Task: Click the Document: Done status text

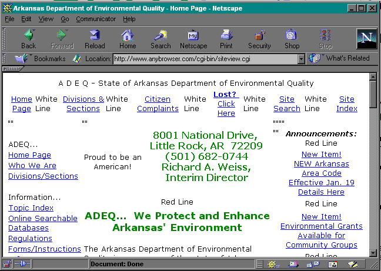Action: [117, 264]
